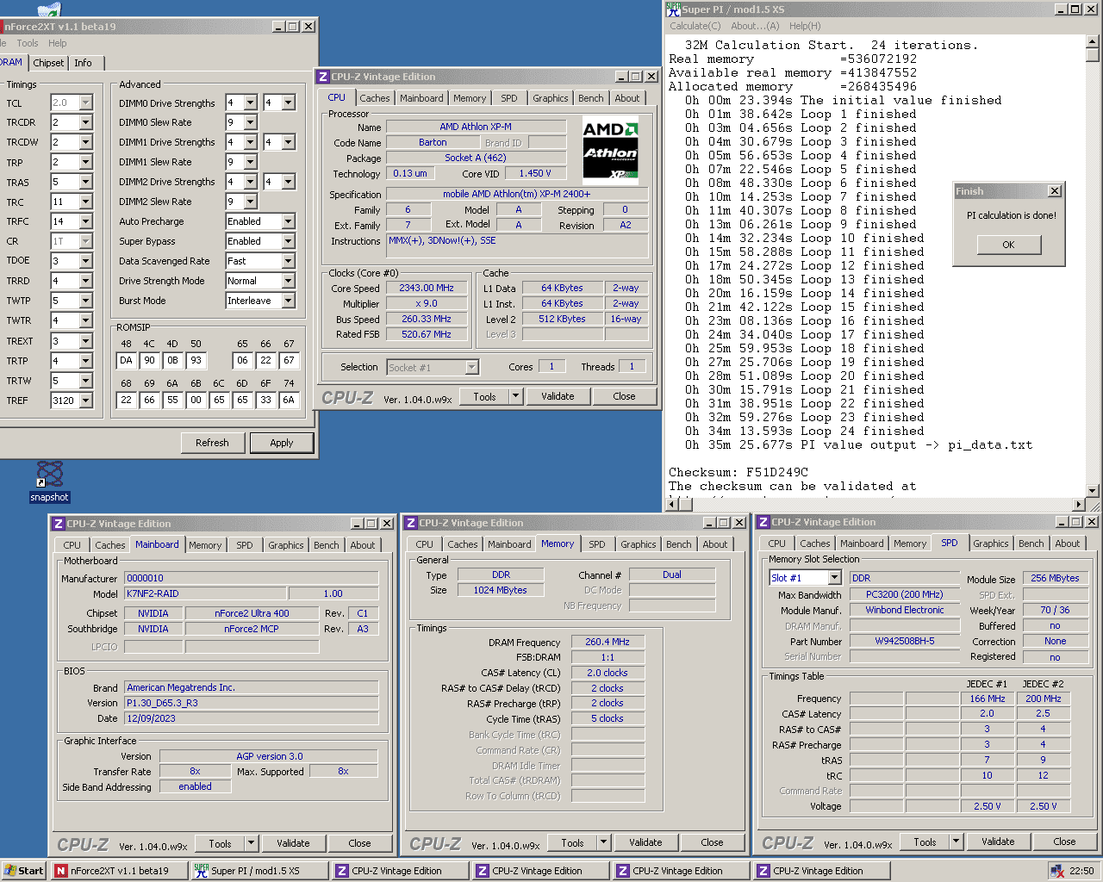The image size is (1103, 882).
Task: Click the system tray network icon
Action: pyautogui.click(x=1057, y=871)
